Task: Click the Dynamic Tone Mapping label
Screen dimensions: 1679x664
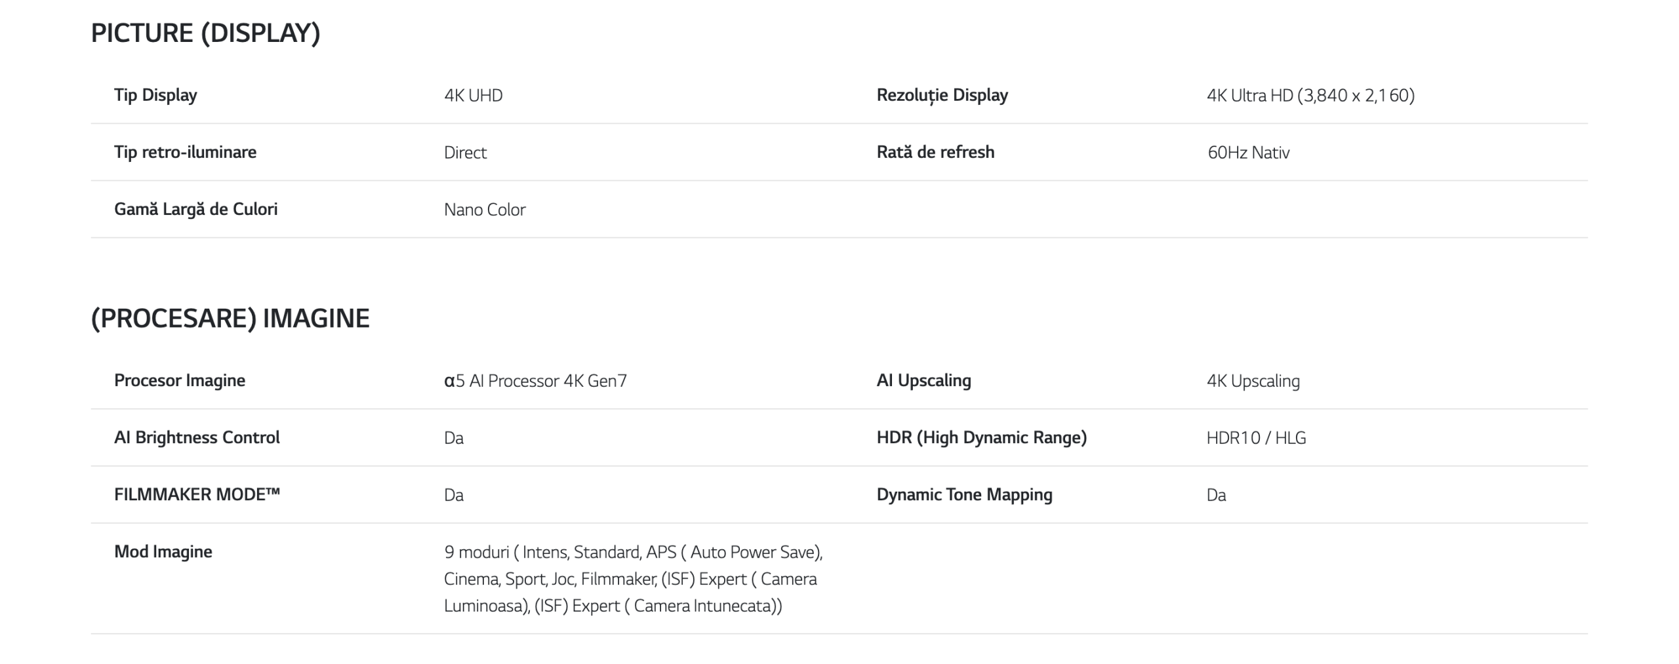Action: point(965,494)
